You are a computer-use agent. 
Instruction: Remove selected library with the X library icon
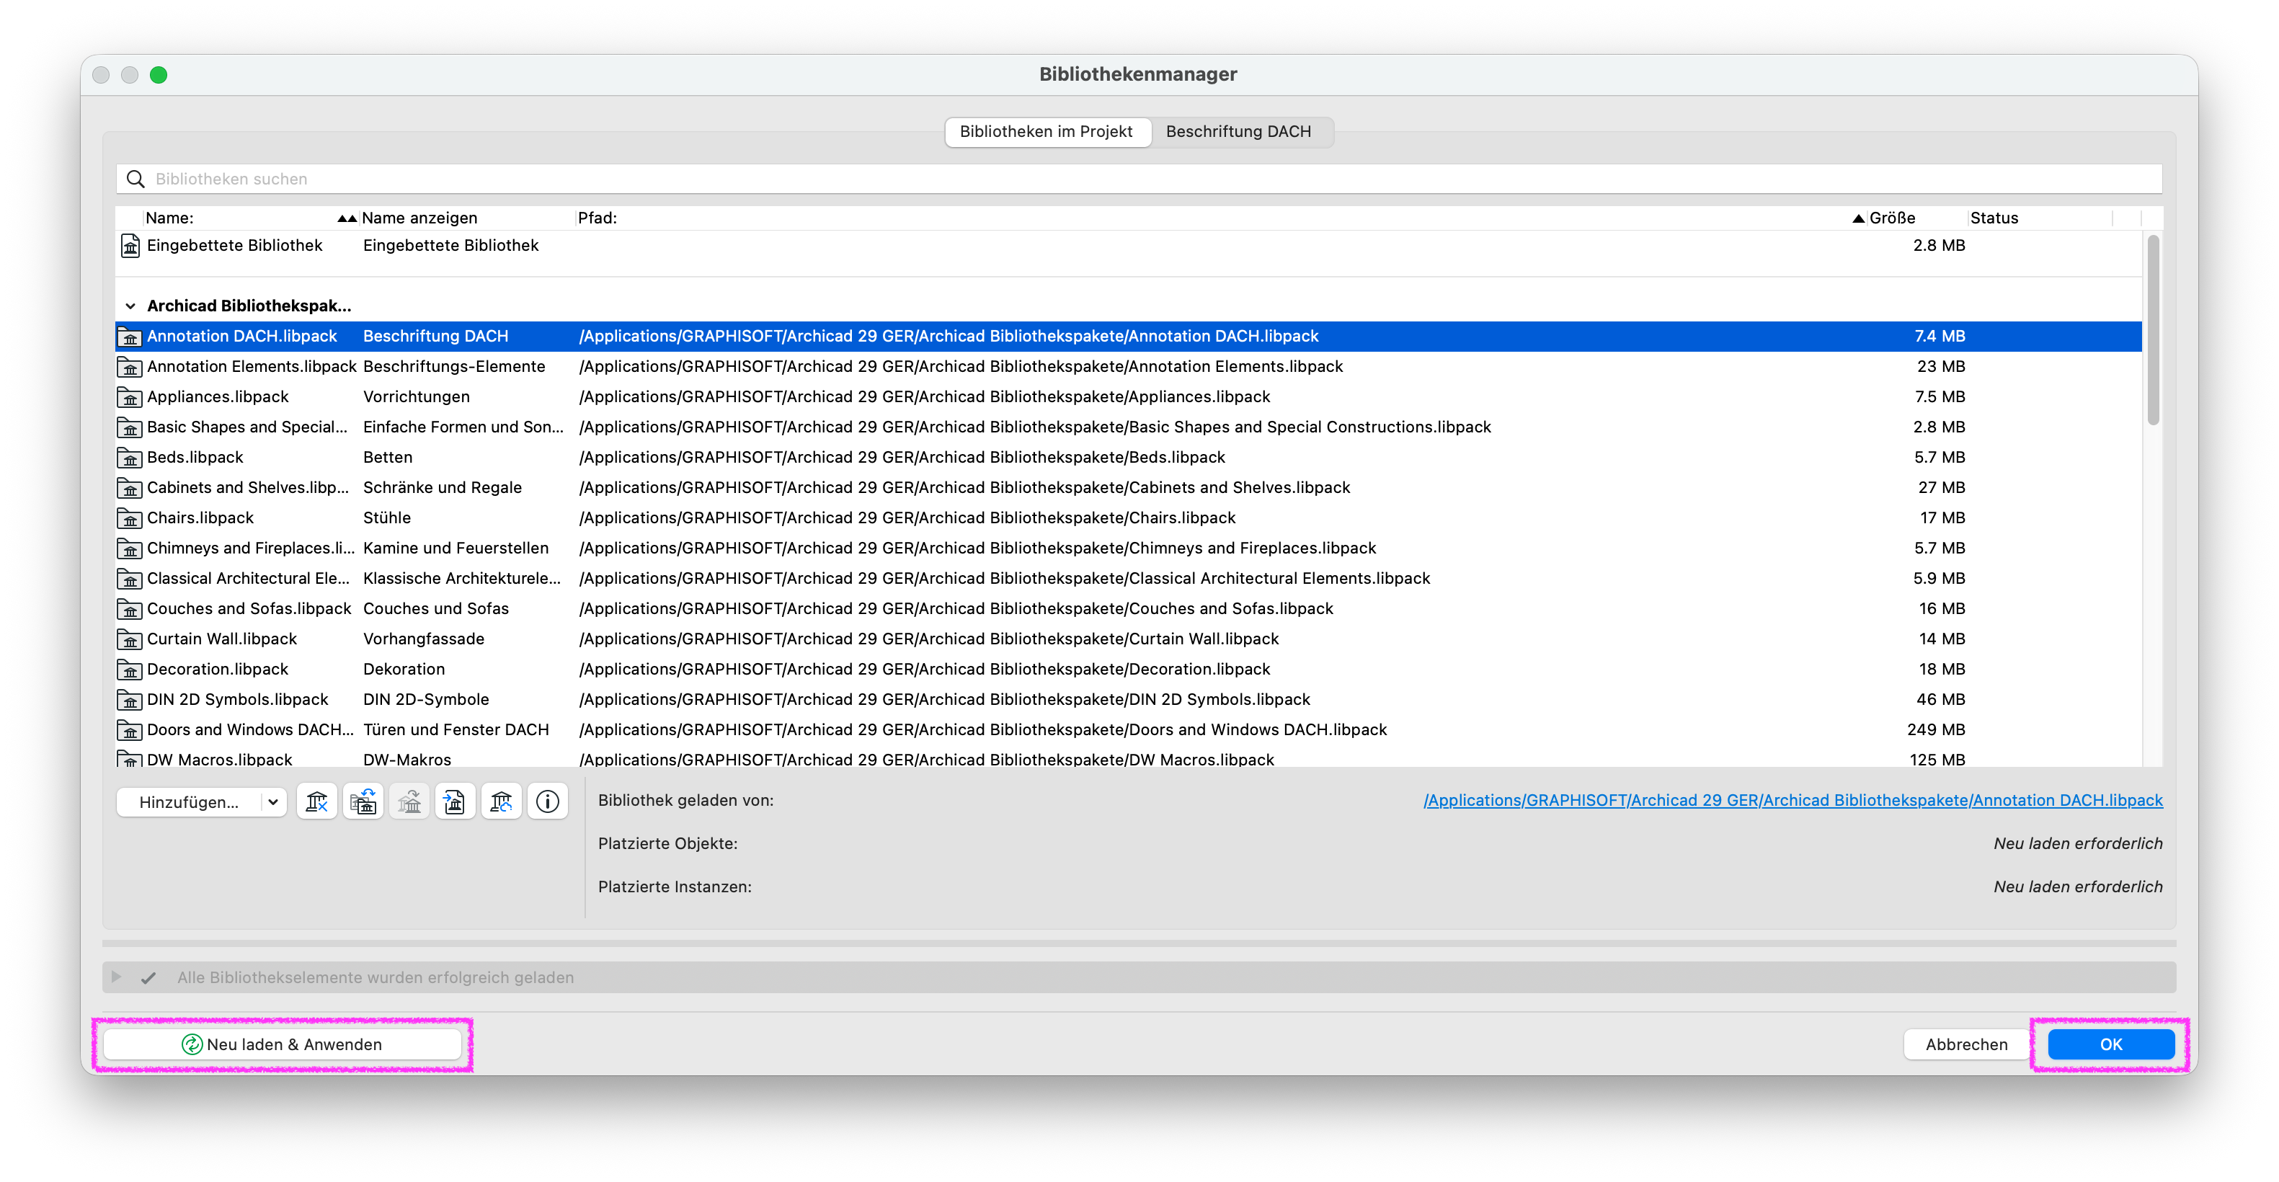click(316, 801)
